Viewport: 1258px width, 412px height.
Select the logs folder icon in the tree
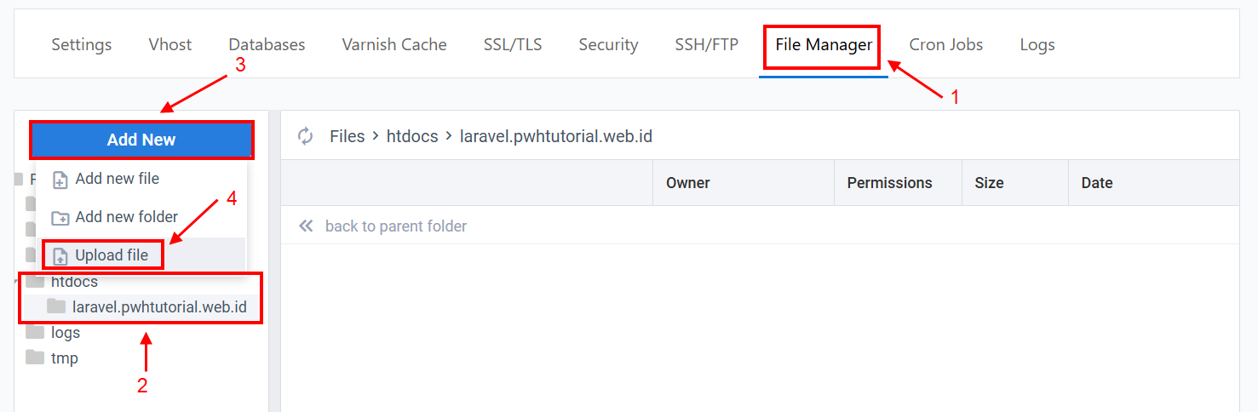point(35,332)
